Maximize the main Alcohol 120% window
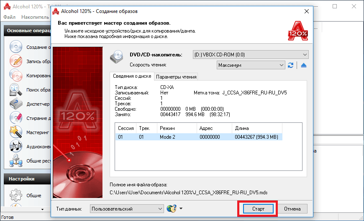This screenshot has width=364, height=221. [x=335, y=6]
